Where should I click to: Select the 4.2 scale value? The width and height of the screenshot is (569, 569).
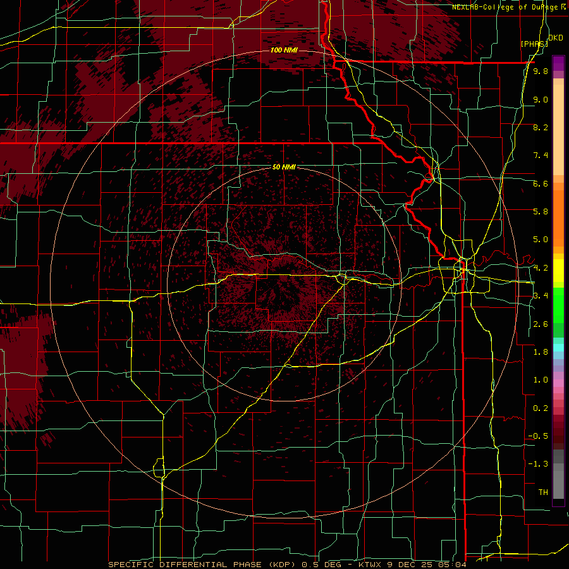pyautogui.click(x=541, y=268)
